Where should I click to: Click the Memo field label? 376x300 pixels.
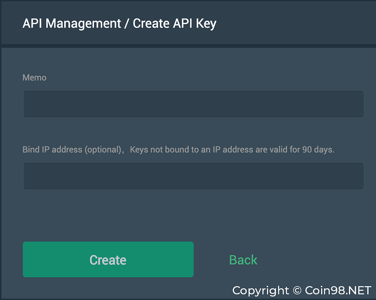[x=35, y=78]
